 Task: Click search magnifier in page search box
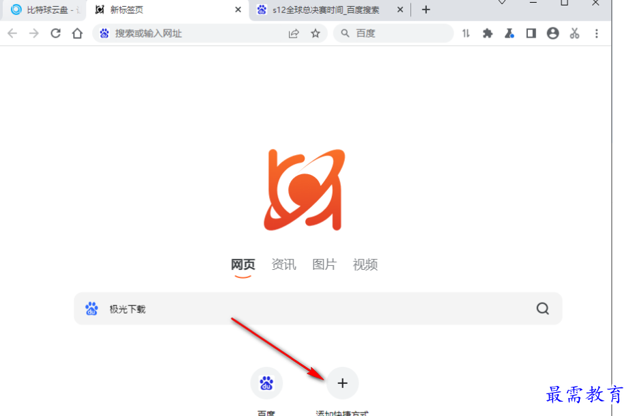(x=542, y=309)
